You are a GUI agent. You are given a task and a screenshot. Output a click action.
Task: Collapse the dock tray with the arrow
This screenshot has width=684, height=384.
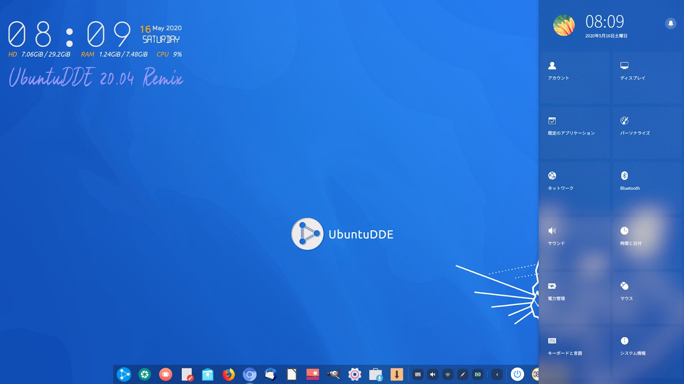pos(497,375)
